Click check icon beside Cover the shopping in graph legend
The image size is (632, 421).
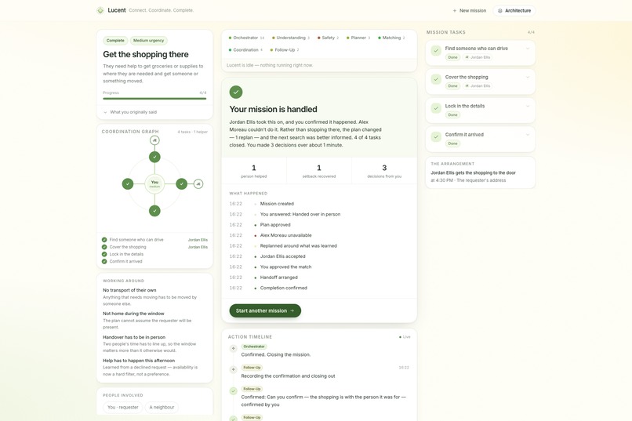[104, 247]
